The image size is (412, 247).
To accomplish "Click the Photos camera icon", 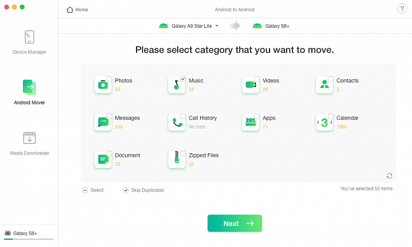I will (x=103, y=85).
